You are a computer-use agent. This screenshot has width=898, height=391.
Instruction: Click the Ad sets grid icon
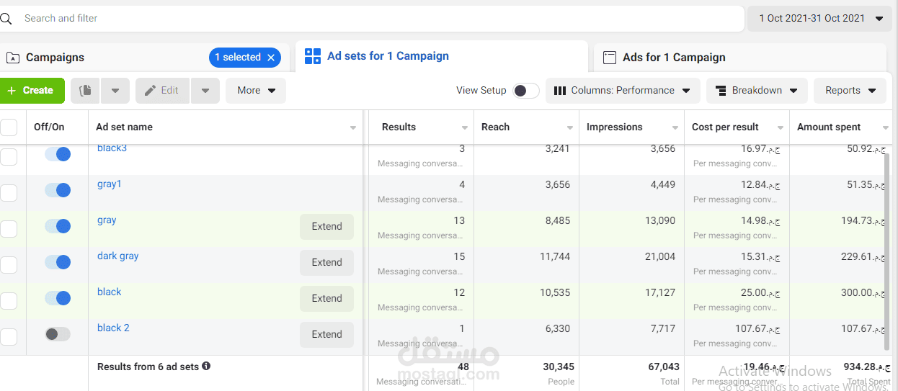pyautogui.click(x=313, y=56)
